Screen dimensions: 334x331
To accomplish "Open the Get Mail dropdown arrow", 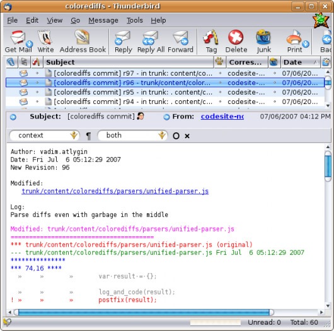I will click(29, 44).
